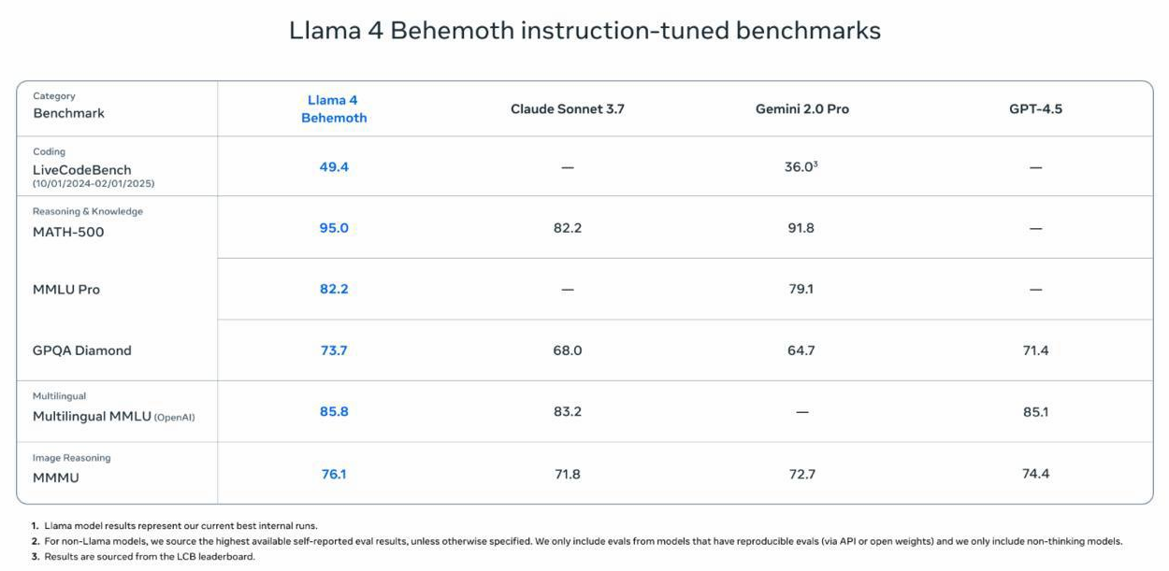1169x571 pixels.
Task: Click Llama 4 Behemoth's LiveCodeBench score 49.4
Action: (x=334, y=167)
